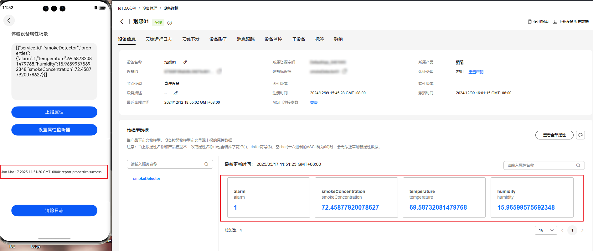
Task: Click the smokeConcentration property card
Action: pos(356,198)
